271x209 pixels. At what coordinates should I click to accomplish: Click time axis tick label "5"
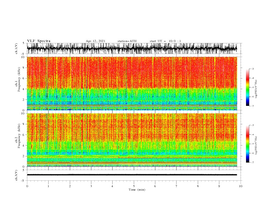(134, 186)
